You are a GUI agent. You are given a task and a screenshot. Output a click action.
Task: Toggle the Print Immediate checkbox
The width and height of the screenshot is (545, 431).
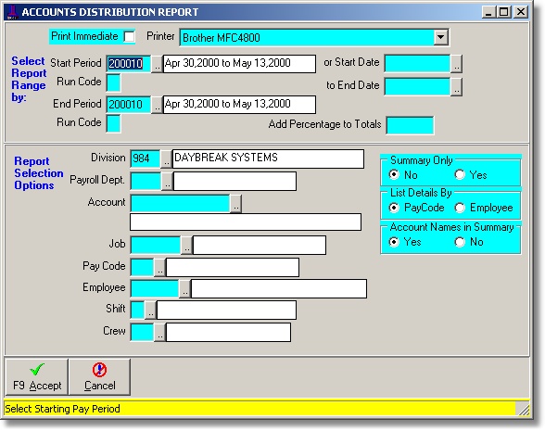pos(130,36)
